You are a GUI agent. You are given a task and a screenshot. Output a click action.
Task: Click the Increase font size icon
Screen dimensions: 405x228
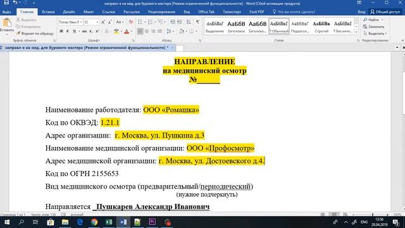pyautogui.click(x=103, y=22)
